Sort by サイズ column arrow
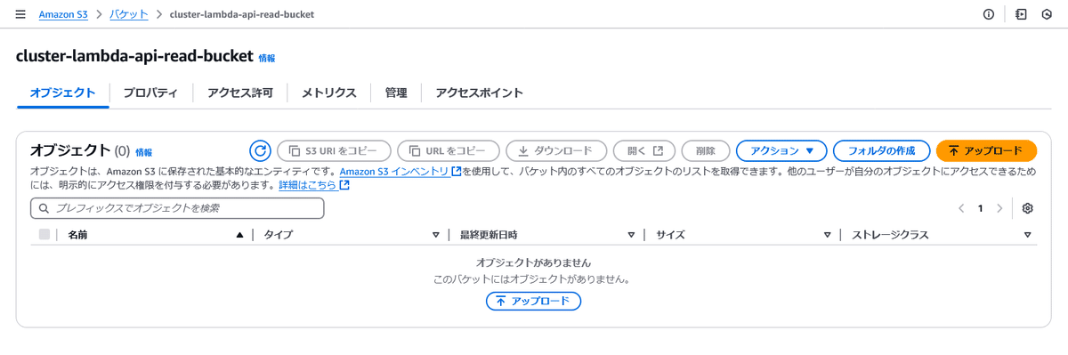Image resolution: width=1068 pixels, height=355 pixels. pos(827,235)
